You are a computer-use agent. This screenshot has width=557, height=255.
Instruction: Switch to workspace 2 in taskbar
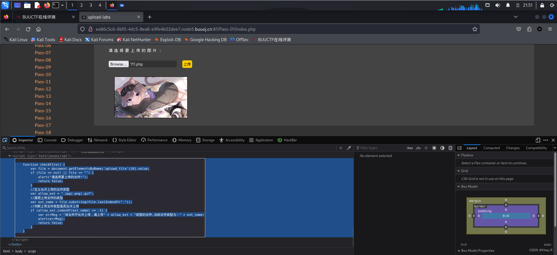(82, 5)
